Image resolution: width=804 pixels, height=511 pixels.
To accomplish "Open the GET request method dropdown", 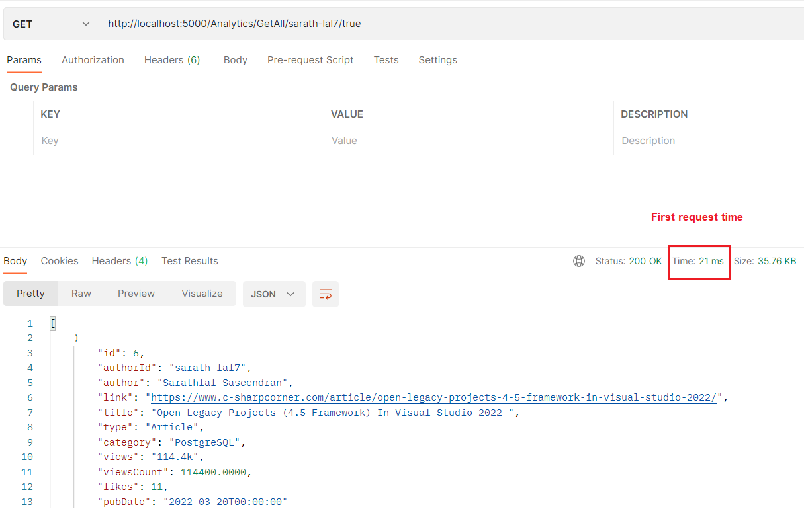I will point(50,23).
